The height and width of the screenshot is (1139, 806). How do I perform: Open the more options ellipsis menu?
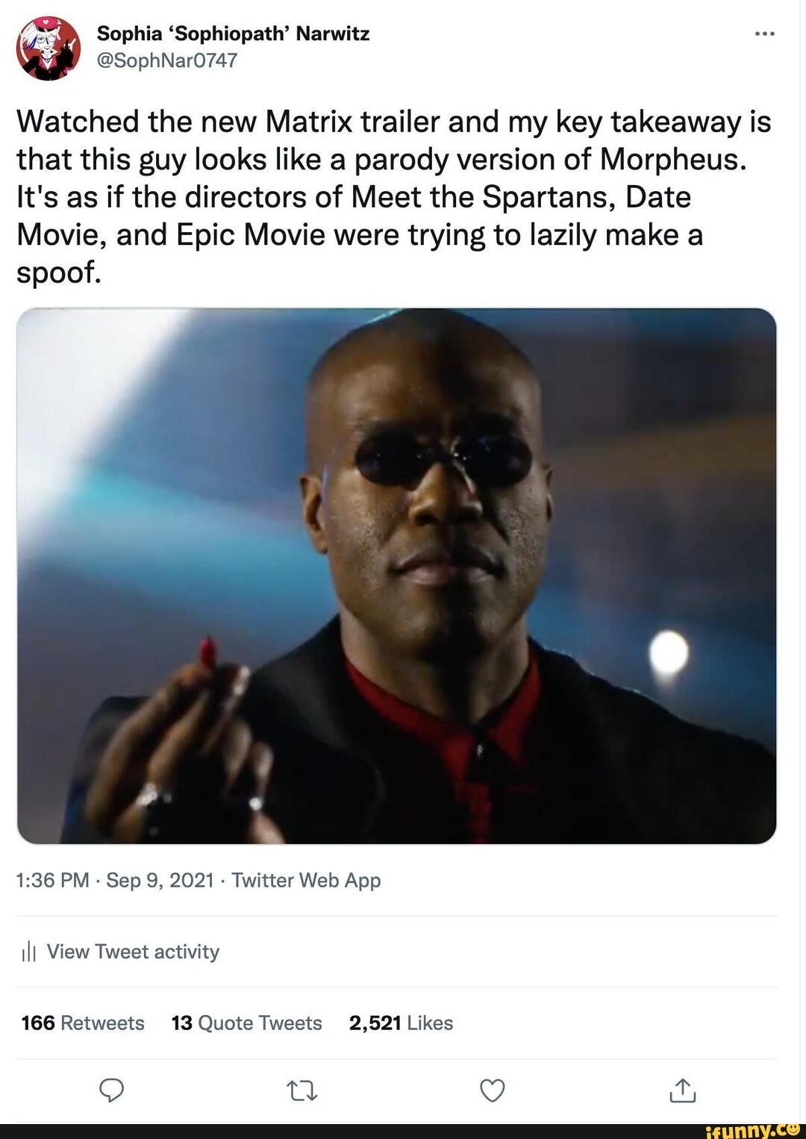point(764,34)
